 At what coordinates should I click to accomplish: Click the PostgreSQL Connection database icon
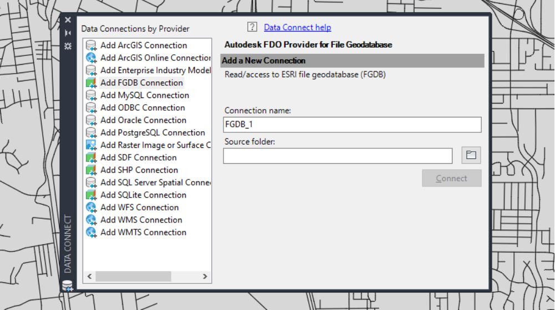(x=91, y=132)
